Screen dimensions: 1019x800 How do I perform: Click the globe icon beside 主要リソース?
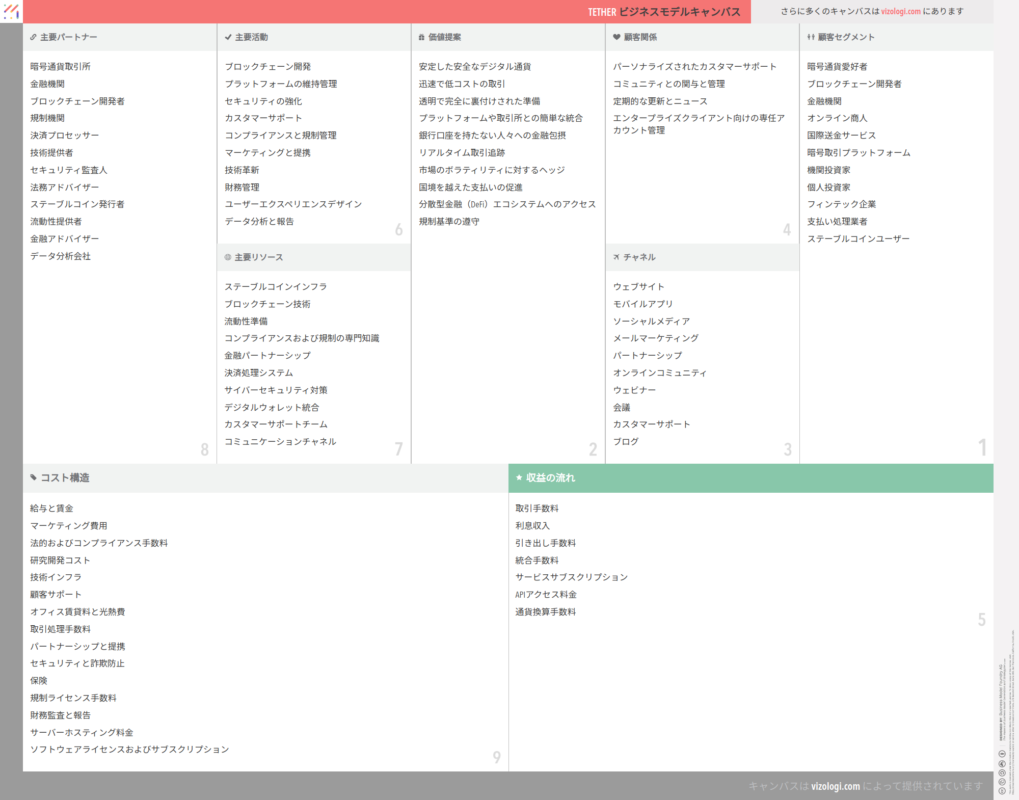[228, 257]
